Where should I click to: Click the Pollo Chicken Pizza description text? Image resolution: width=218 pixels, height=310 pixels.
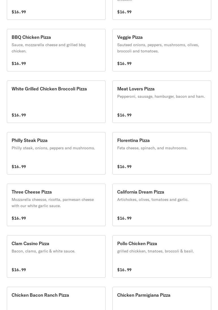(x=155, y=251)
